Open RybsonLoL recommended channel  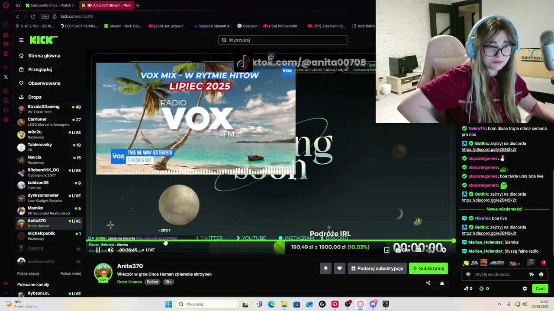pos(49,294)
